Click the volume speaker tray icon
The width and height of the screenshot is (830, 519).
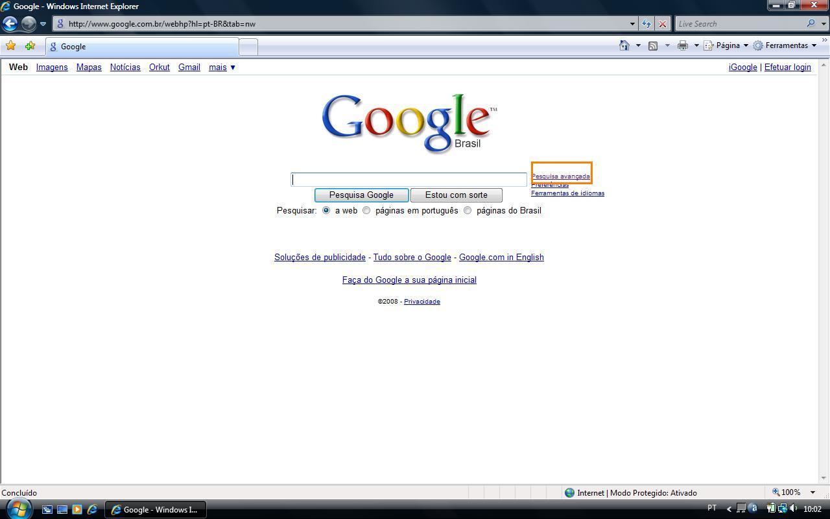(x=794, y=509)
